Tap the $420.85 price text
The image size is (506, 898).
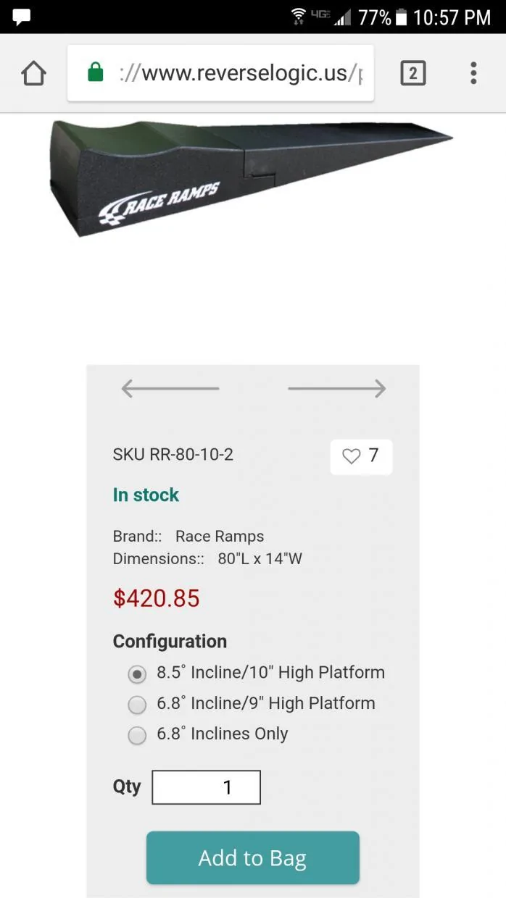[x=156, y=598]
